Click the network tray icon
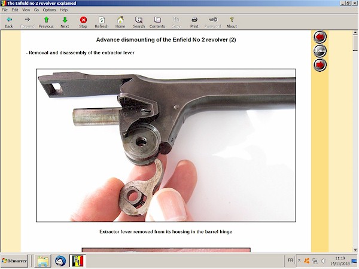359x269 pixels. pos(315,261)
